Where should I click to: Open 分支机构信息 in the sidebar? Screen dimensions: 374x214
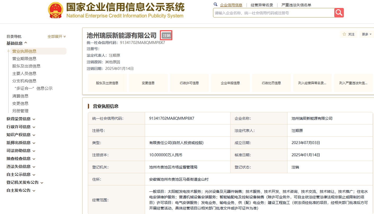24,81
